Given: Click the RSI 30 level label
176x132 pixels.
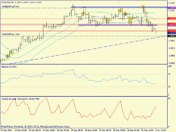Looking at the screenshot, I should (169, 87).
